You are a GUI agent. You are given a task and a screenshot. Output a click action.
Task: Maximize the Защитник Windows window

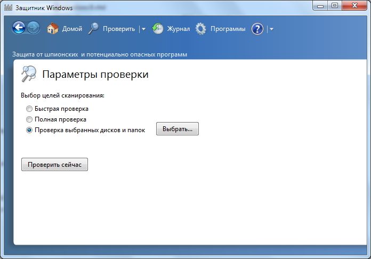coord(335,5)
